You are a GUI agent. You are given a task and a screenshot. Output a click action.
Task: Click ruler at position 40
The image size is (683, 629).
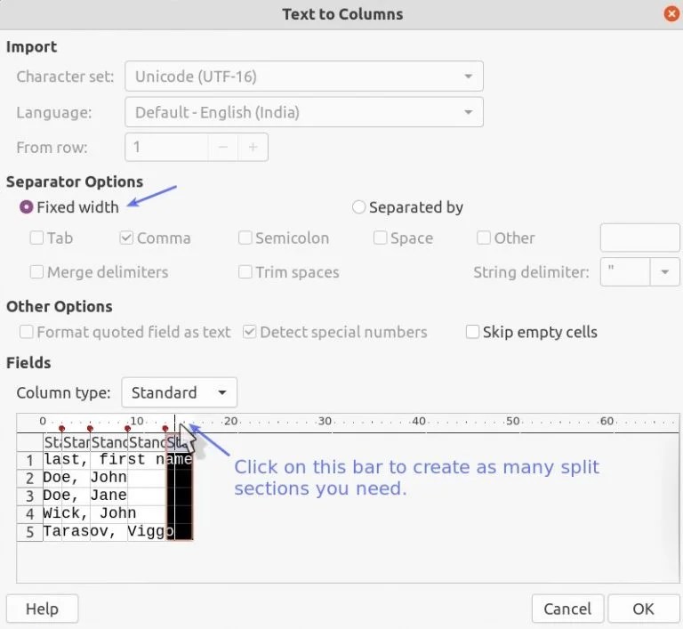pos(419,422)
